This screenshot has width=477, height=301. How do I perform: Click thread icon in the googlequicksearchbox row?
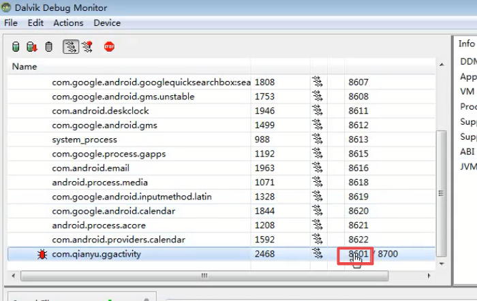pyautogui.click(x=318, y=82)
